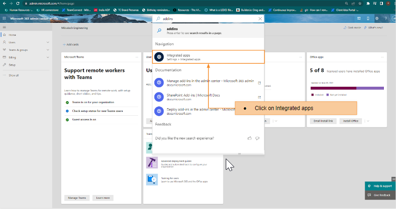Screen dimensions: 396x209
Task: Click the Installed legend color swatch
Action: click(313, 95)
